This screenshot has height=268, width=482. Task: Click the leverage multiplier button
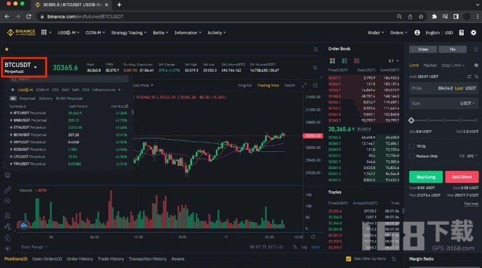tap(452, 49)
